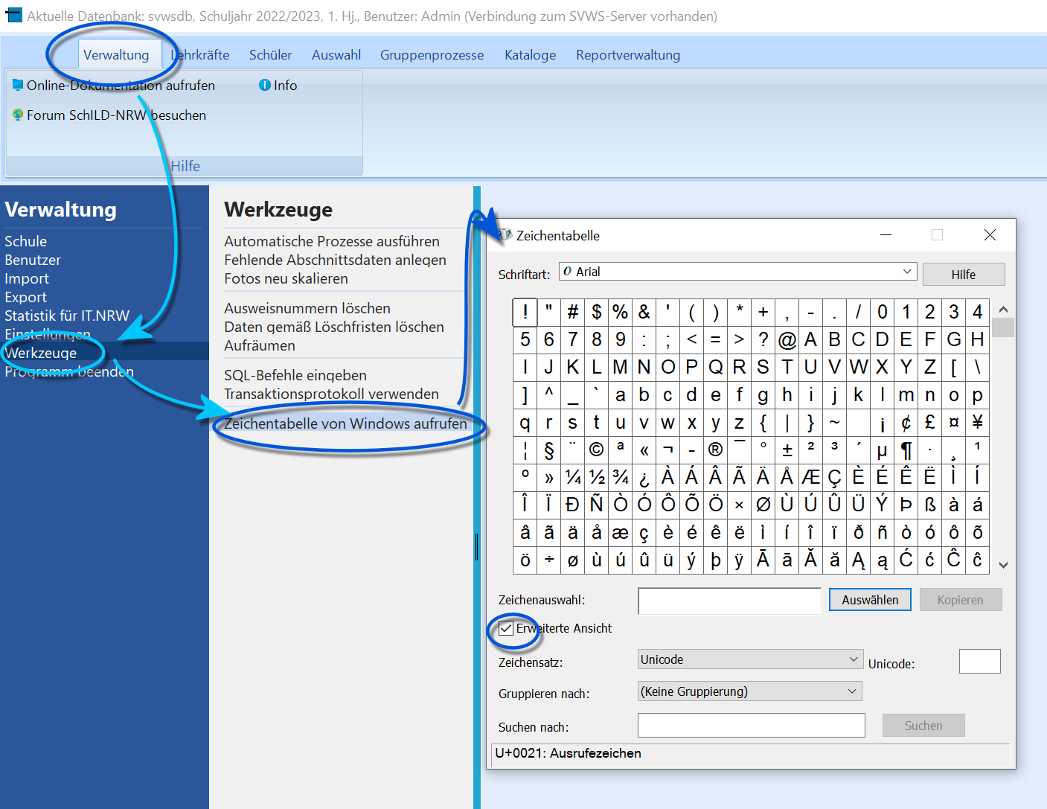Click Forum SchILD-NRW besuchen globe icon
Image resolution: width=1047 pixels, height=809 pixels.
tap(18, 115)
